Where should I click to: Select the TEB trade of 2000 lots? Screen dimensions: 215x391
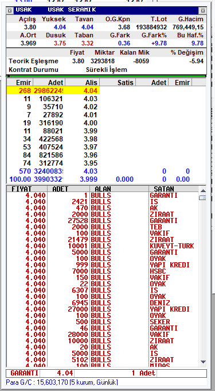(103, 227)
